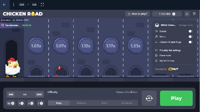Click the fullscreen brackets icon
The height and width of the screenshot is (112, 200).
click(x=42, y=5)
